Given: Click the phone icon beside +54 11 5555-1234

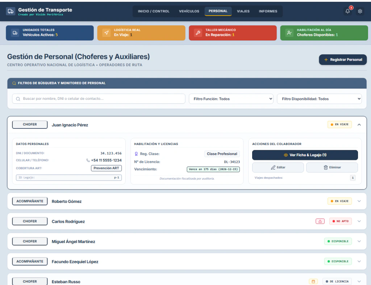Looking at the screenshot, I should [88, 160].
